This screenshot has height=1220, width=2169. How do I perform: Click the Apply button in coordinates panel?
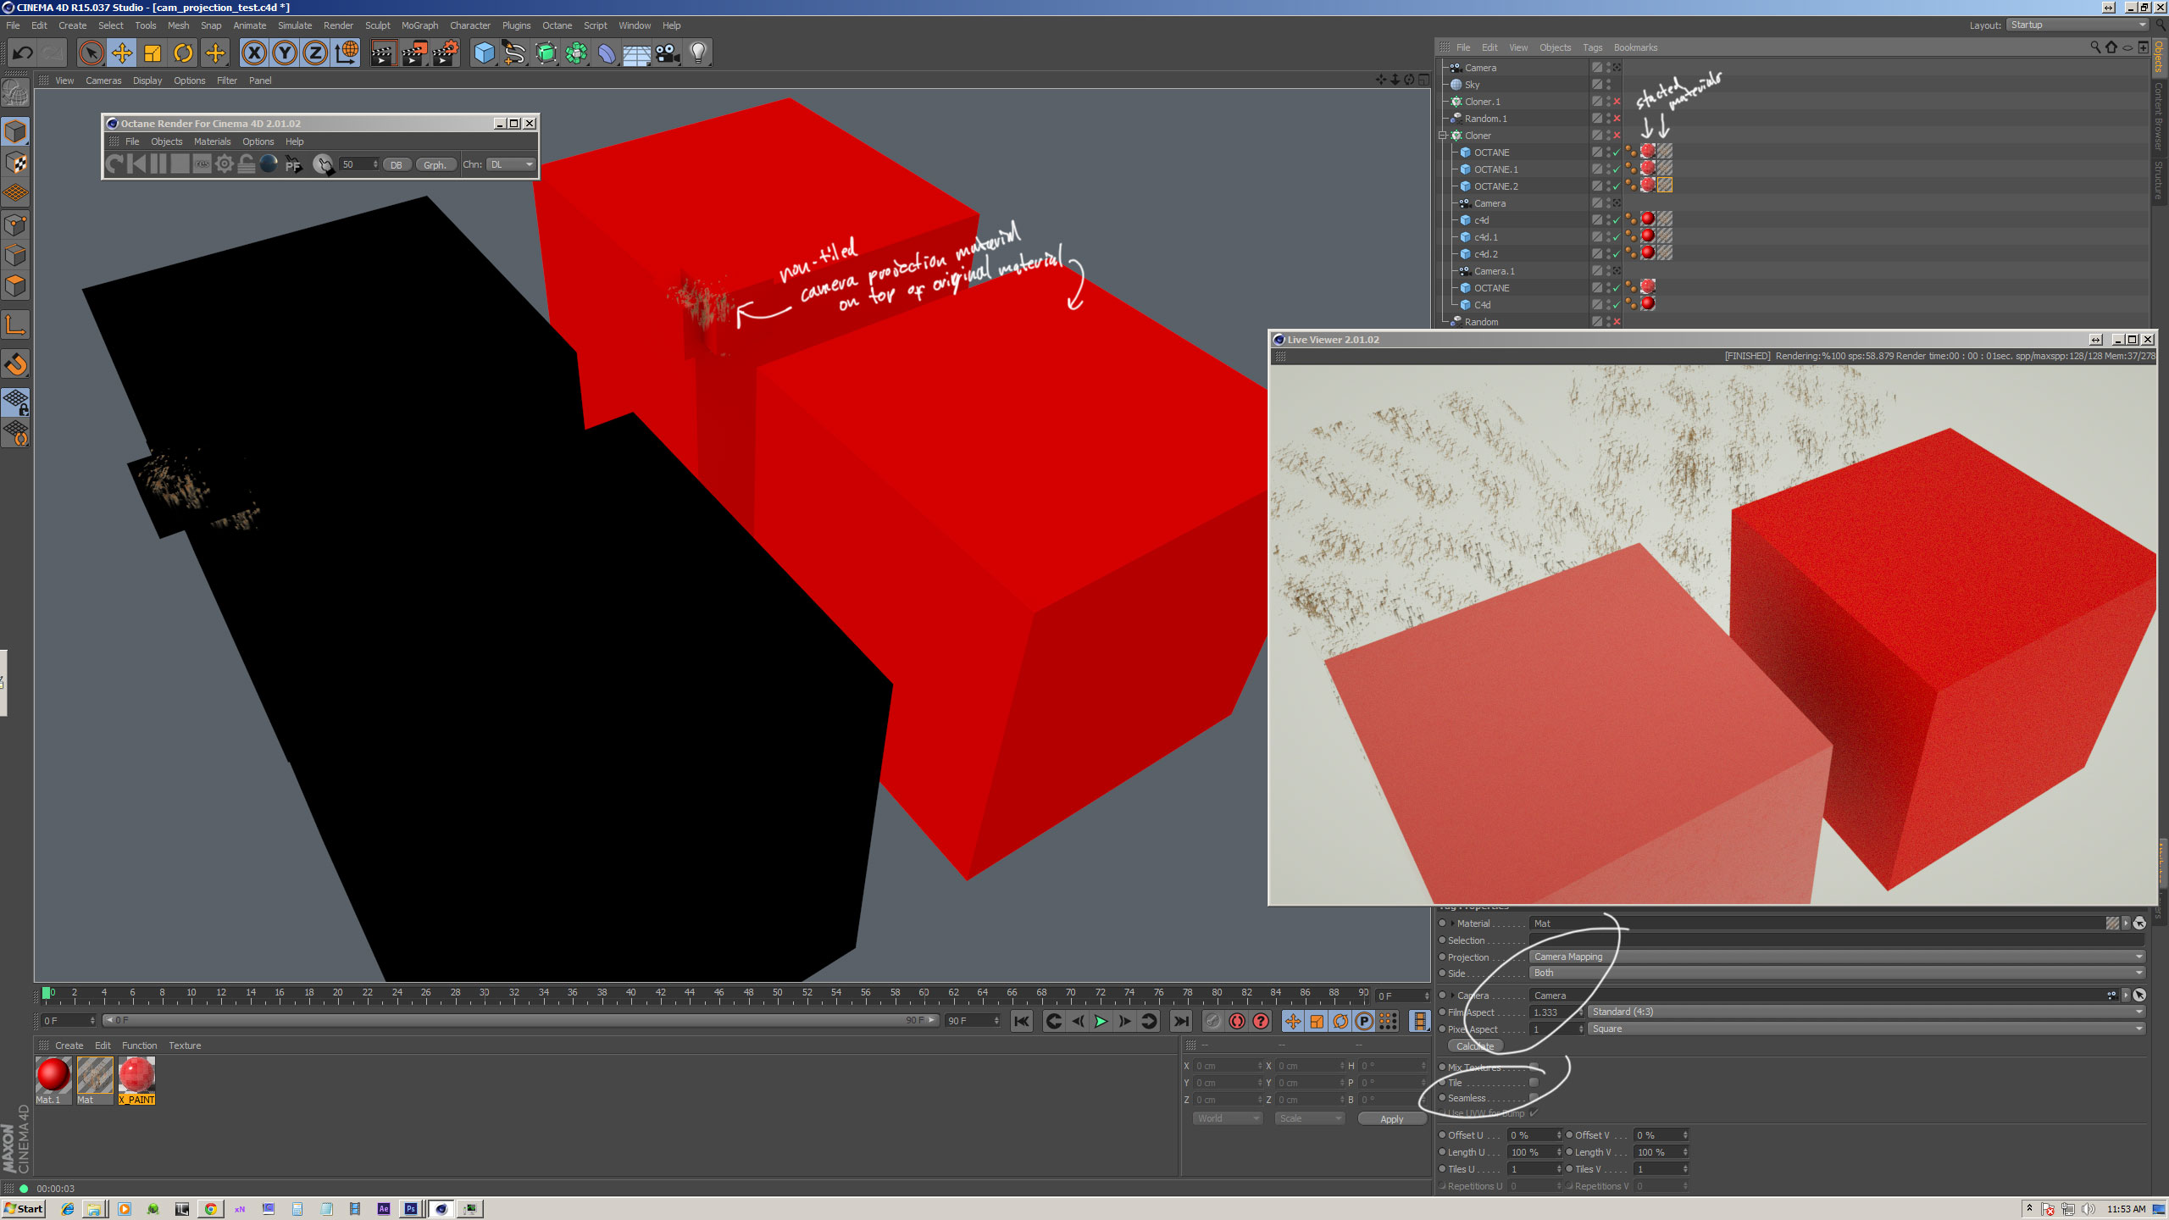pyautogui.click(x=1391, y=1119)
